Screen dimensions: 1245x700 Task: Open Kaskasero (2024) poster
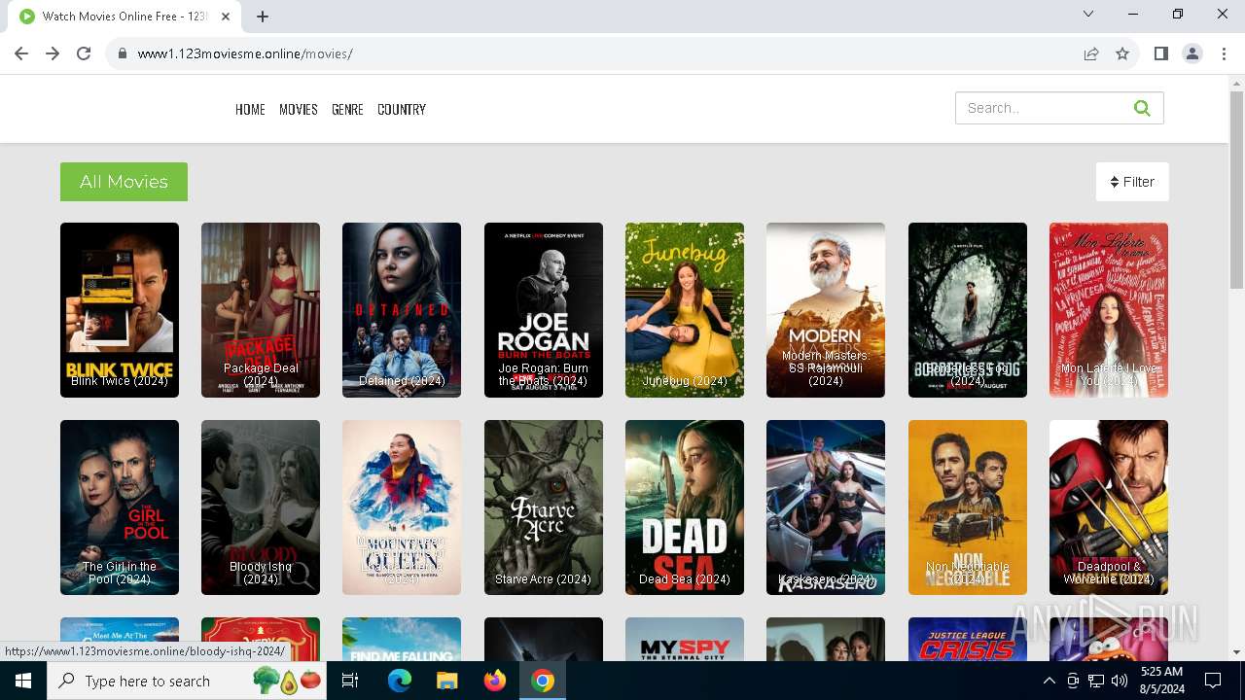[x=826, y=507]
